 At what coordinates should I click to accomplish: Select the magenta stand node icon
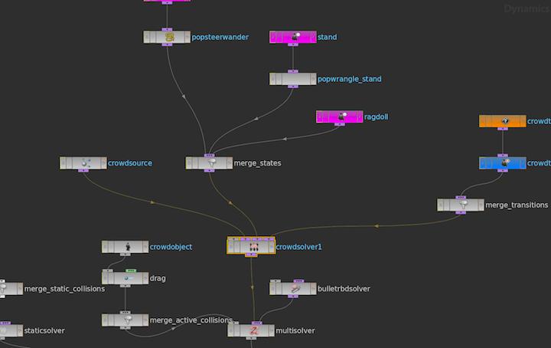[x=293, y=37]
